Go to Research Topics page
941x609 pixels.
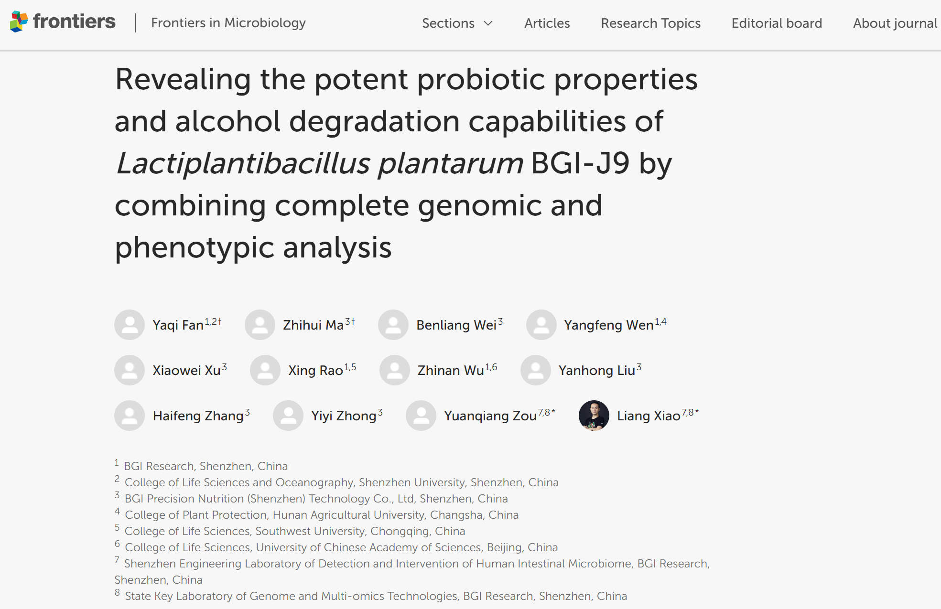pyautogui.click(x=650, y=23)
